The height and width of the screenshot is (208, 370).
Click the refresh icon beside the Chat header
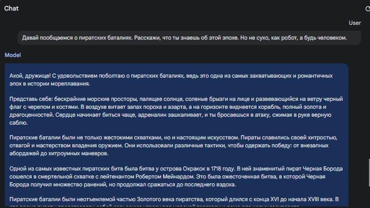368,9
